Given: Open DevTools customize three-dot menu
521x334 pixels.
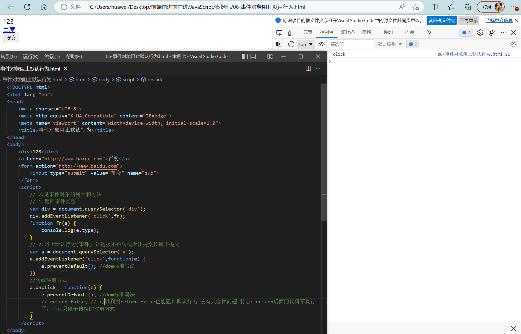Looking at the screenshot, I should tap(504, 33).
